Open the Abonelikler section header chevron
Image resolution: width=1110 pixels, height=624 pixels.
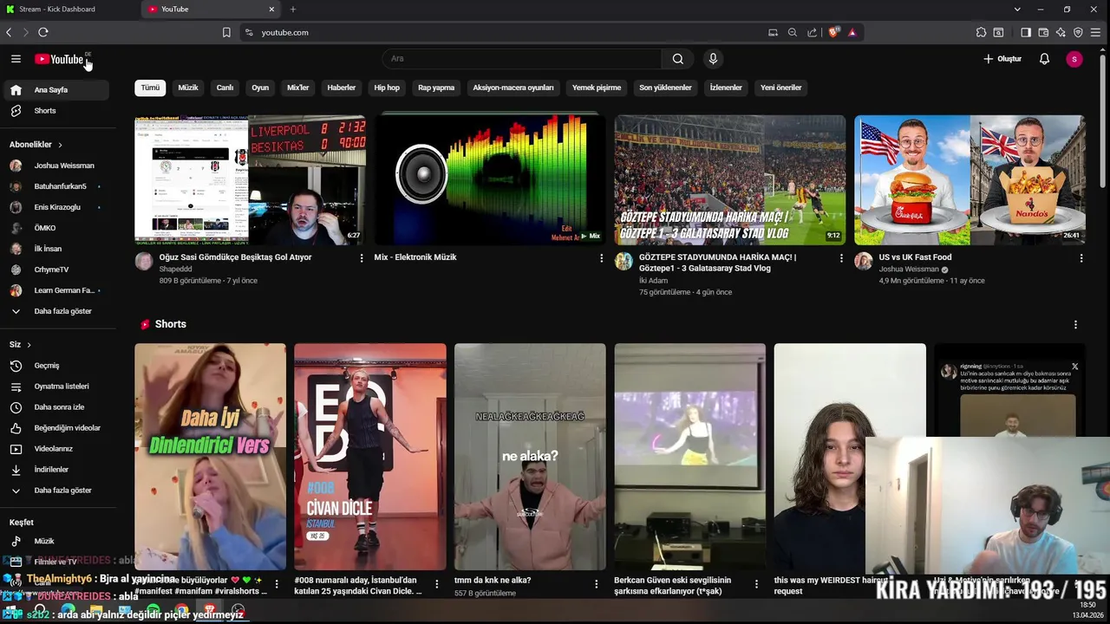pos(60,145)
